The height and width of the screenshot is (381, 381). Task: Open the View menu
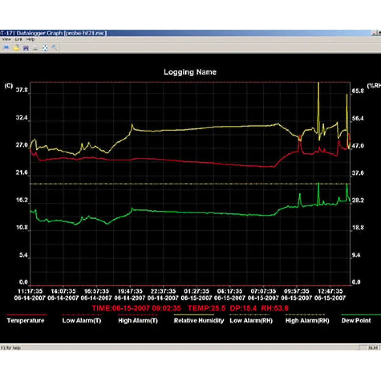(x=6, y=39)
